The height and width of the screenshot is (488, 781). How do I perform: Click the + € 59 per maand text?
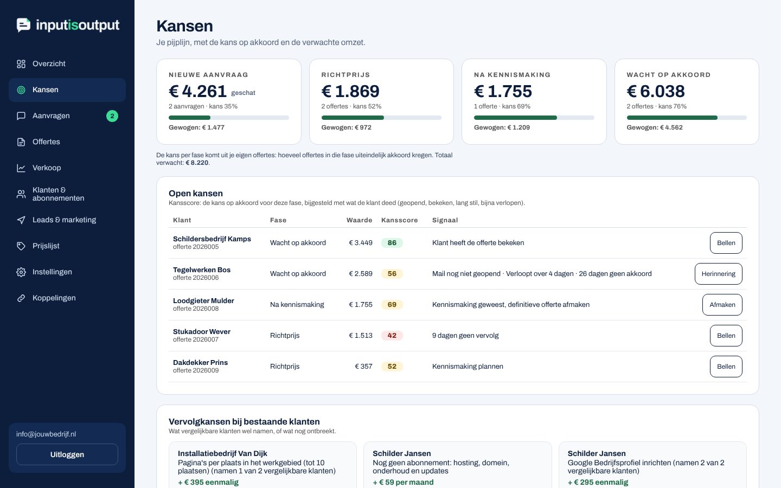pyautogui.click(x=403, y=482)
